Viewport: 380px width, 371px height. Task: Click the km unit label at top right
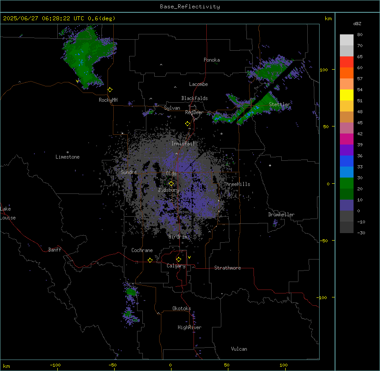(x=328, y=19)
